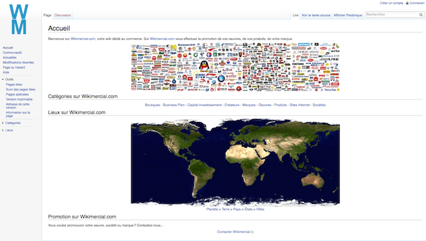
Task: Click the world map image
Action: point(235,161)
